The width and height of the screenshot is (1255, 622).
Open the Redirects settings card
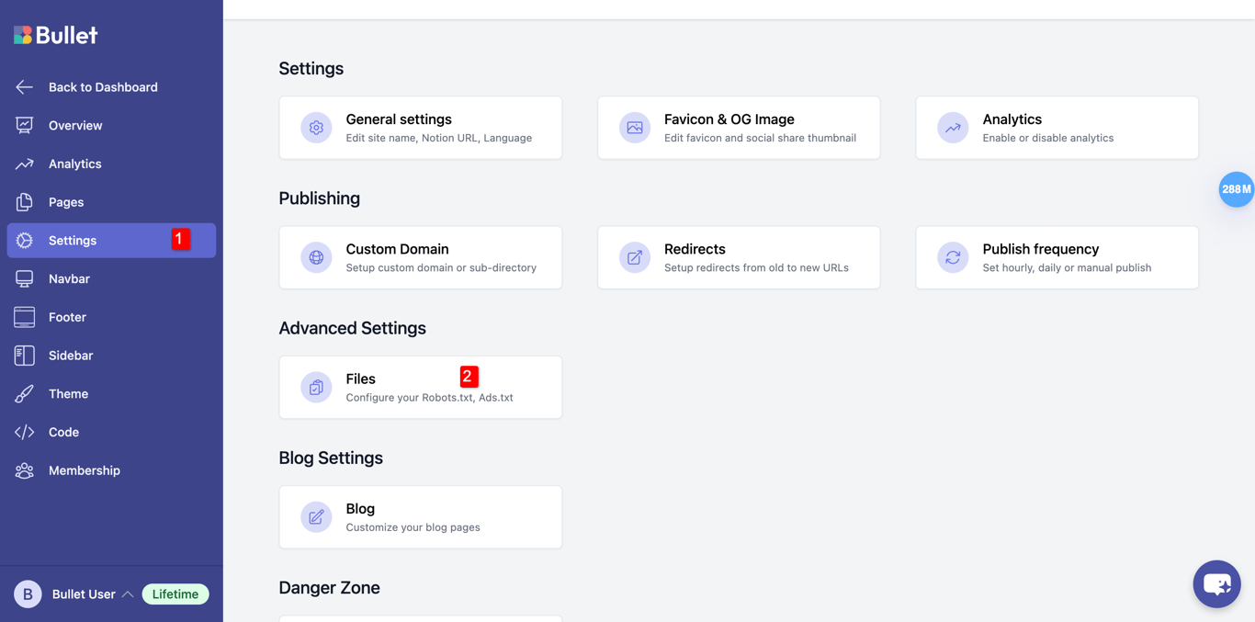[739, 257]
